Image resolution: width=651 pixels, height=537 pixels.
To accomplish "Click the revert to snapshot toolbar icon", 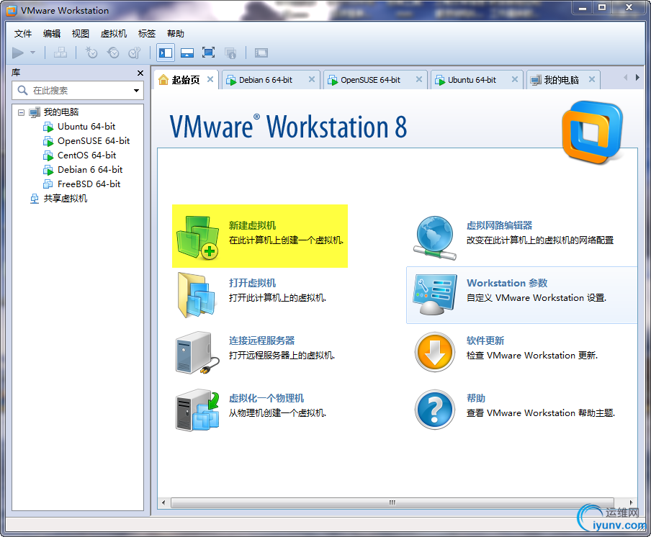I will click(113, 53).
